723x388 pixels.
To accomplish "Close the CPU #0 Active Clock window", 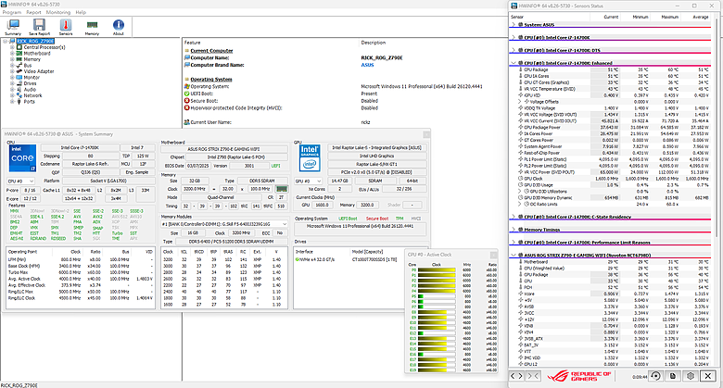I will (x=493, y=255).
